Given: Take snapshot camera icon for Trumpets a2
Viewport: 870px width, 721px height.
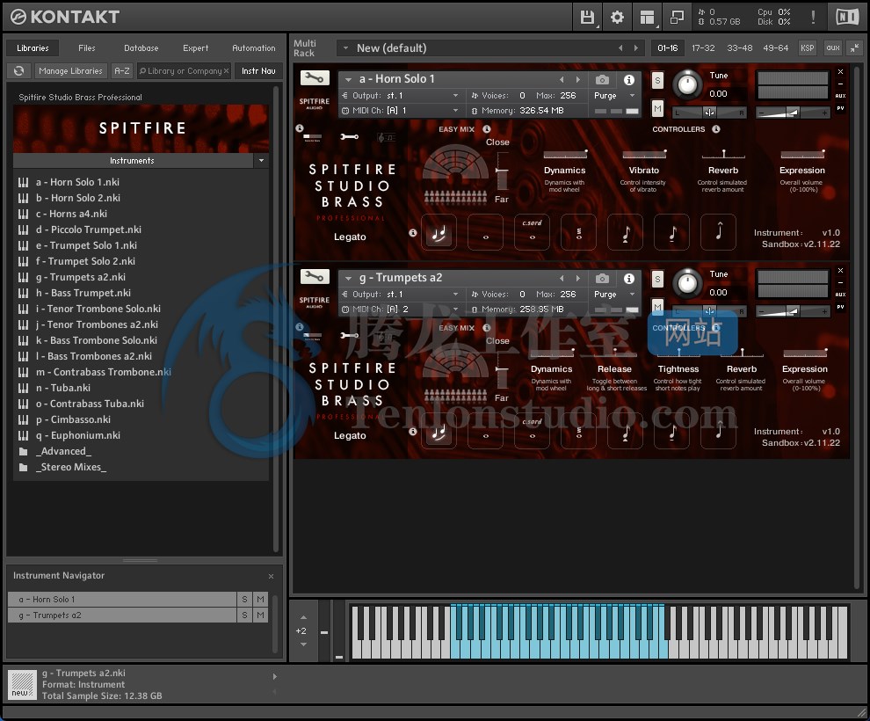Looking at the screenshot, I should [602, 278].
